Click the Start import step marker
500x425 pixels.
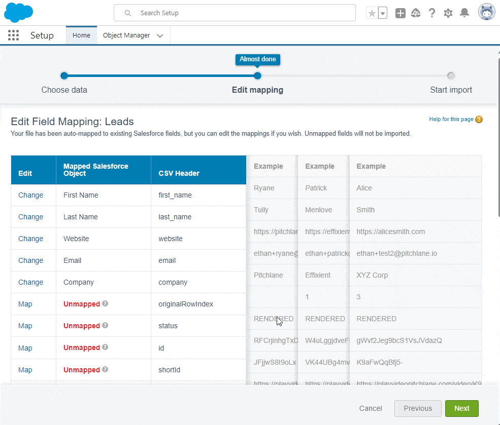(x=451, y=75)
